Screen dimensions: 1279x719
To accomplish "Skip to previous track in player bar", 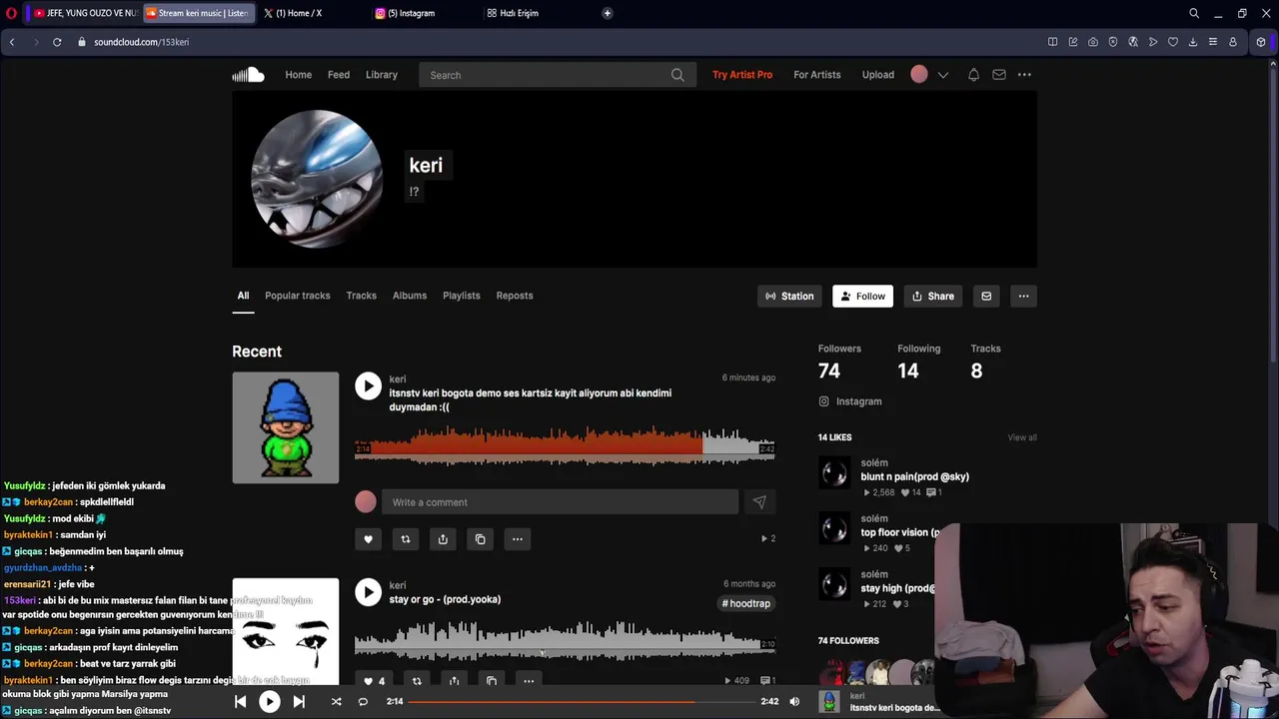I will 241,702.
